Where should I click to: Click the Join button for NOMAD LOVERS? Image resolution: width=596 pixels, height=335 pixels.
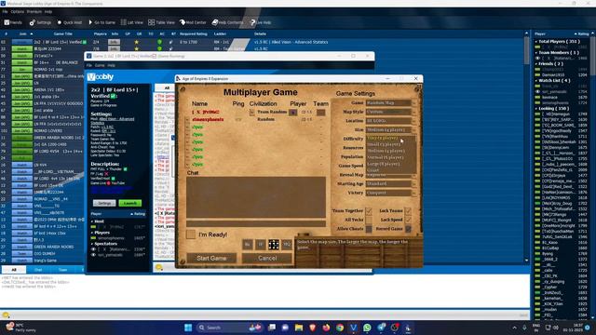coord(22,130)
